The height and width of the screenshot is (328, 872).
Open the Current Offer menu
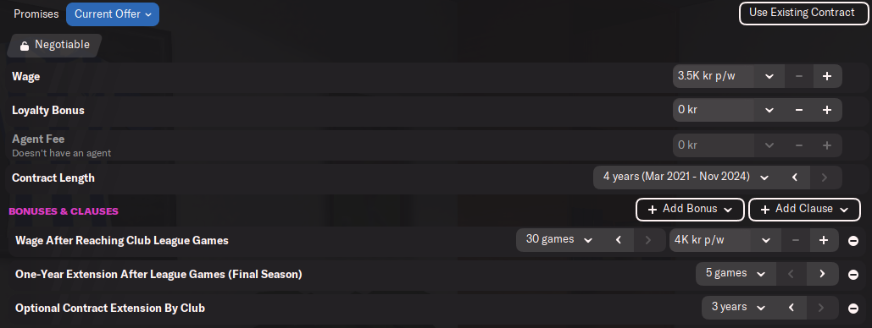pos(113,14)
